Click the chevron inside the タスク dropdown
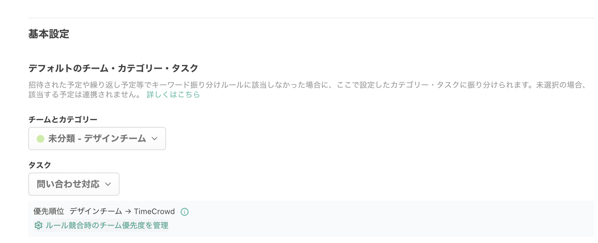The width and height of the screenshot is (598, 243). tap(108, 184)
